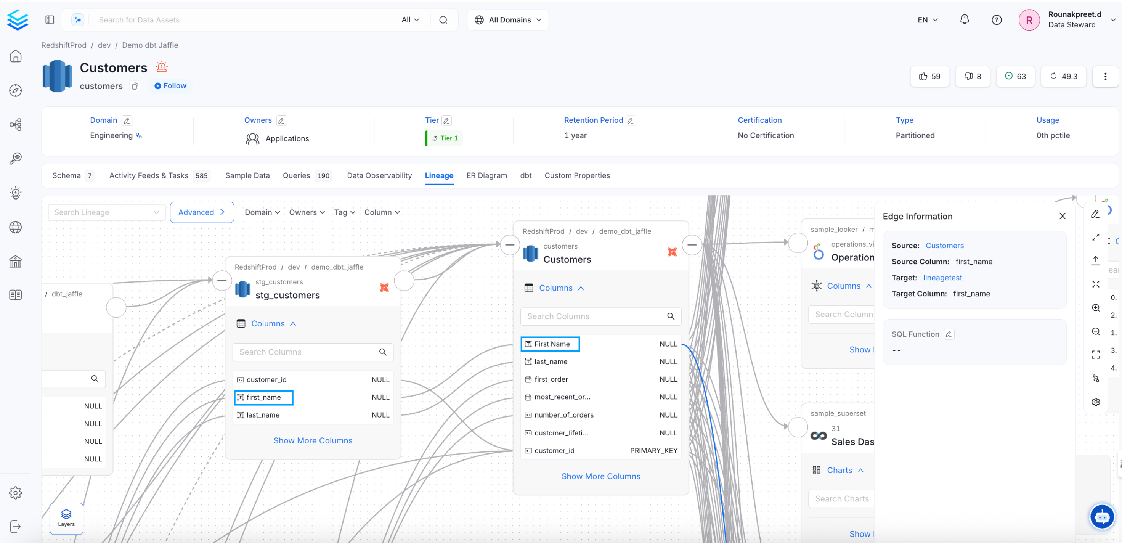Click the Search Lineage input field
This screenshot has height=543, width=1122.
coord(102,212)
